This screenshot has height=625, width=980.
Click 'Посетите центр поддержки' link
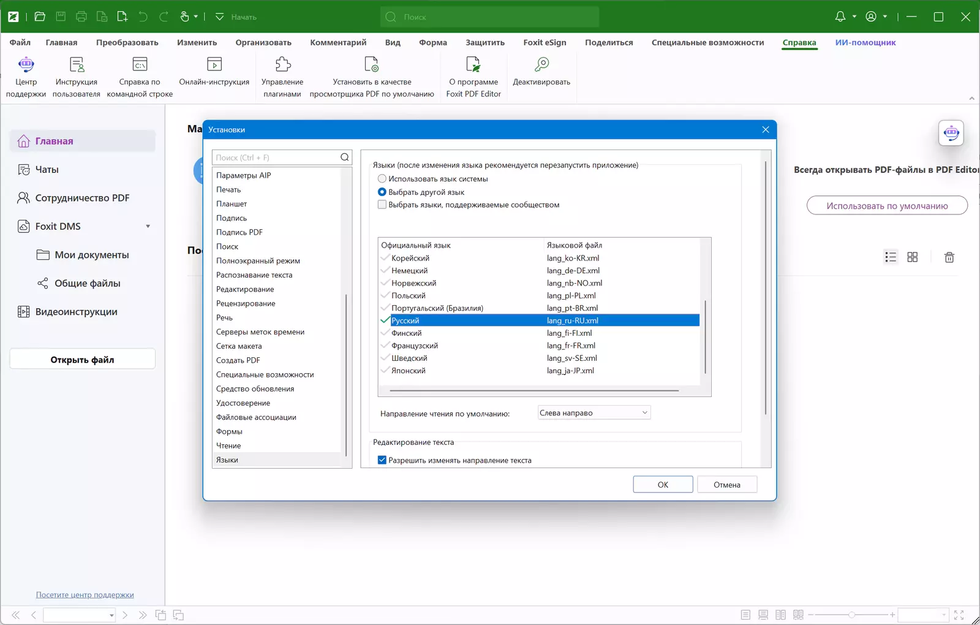(x=85, y=595)
